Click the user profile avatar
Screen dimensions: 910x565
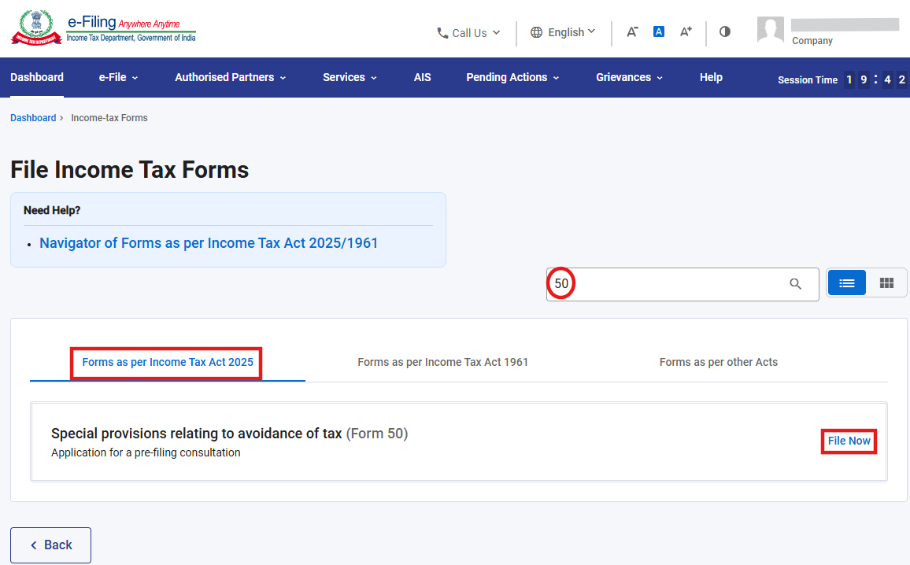[x=770, y=30]
